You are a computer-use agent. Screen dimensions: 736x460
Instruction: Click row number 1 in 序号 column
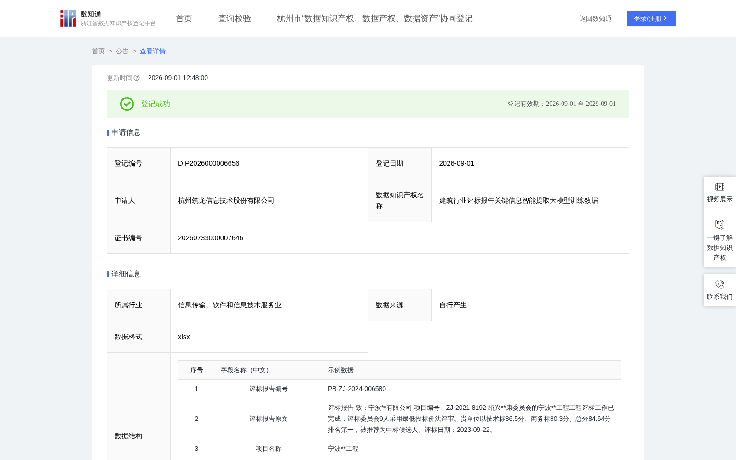coord(196,389)
